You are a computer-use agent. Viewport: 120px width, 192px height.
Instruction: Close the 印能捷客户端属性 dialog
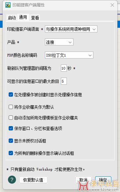click(x=112, y=5)
